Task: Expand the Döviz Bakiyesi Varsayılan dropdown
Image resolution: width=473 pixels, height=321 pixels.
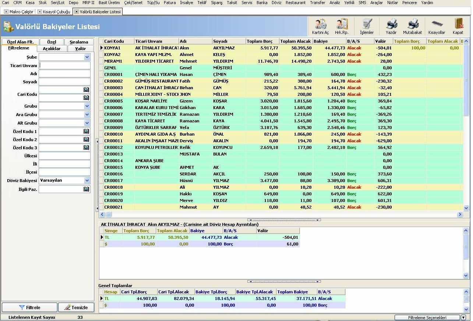Action: [87, 181]
